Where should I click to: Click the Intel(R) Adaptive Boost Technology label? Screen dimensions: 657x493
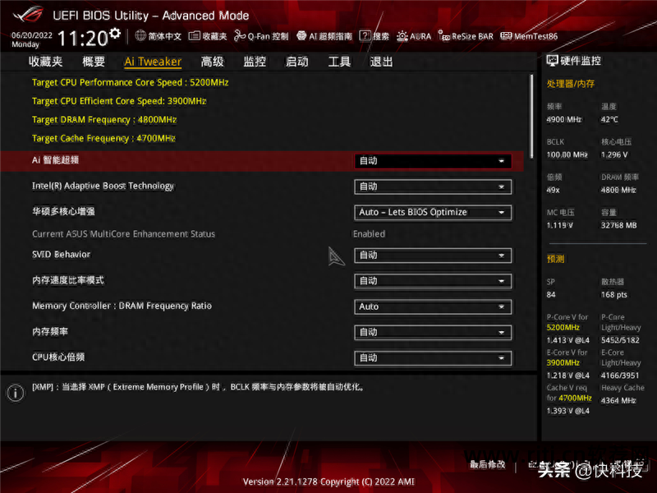pos(103,186)
